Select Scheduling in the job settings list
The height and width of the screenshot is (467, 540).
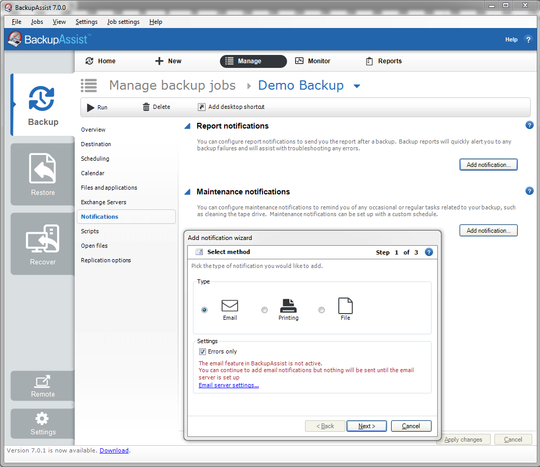point(95,159)
